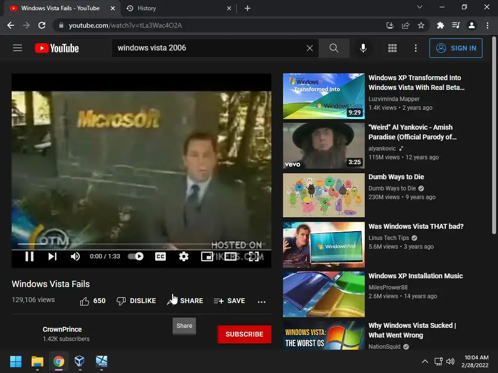The width and height of the screenshot is (498, 373).
Task: Open Windows XP Transformed Into Vista thumbnail
Action: (323, 96)
